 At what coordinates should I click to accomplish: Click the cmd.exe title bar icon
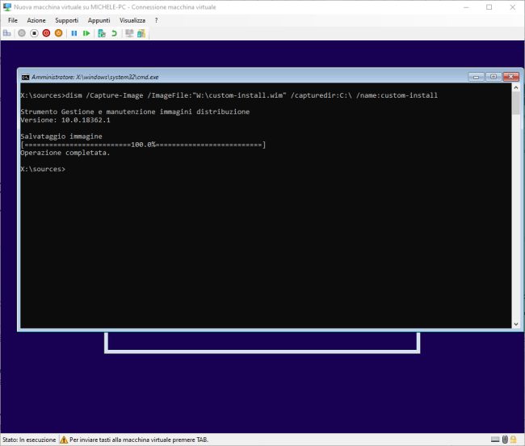[x=26, y=78]
